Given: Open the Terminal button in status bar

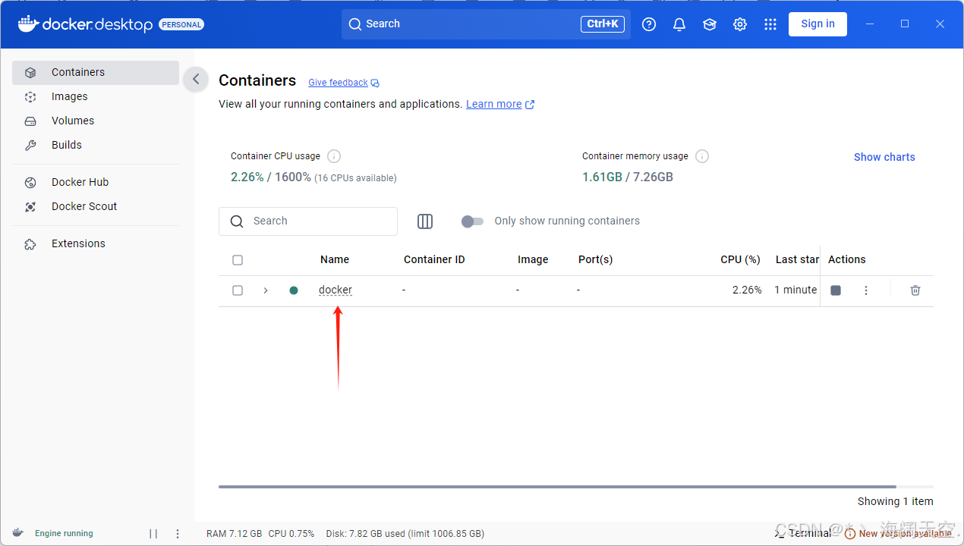Looking at the screenshot, I should [803, 533].
